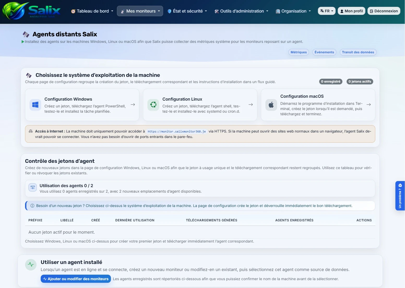Image resolution: width=405 pixels, height=288 pixels.
Task: Click the LIBELLÉ column header
Action: [x=67, y=220]
